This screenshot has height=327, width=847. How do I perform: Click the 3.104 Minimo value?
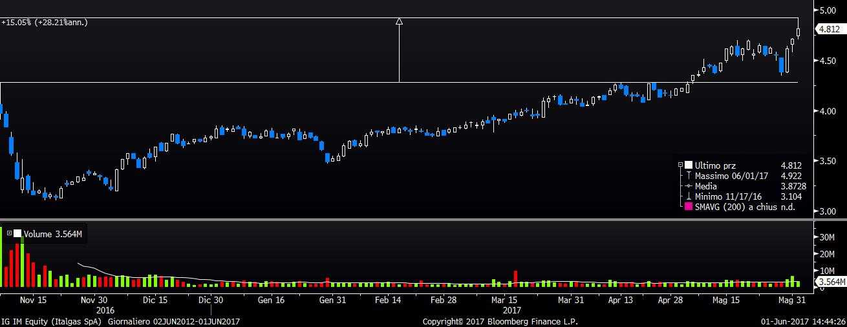pyautogui.click(x=791, y=196)
